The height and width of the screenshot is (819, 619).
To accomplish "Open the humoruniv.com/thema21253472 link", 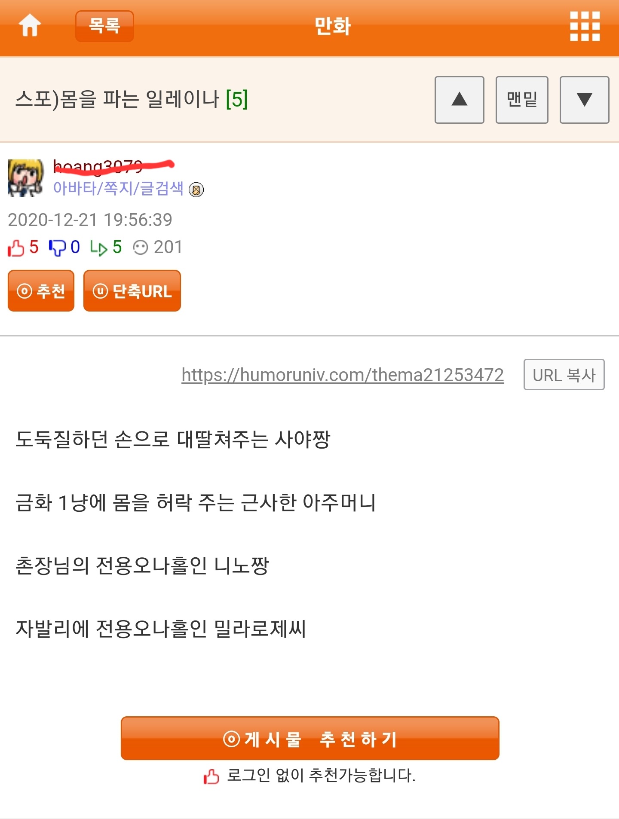I will point(343,375).
